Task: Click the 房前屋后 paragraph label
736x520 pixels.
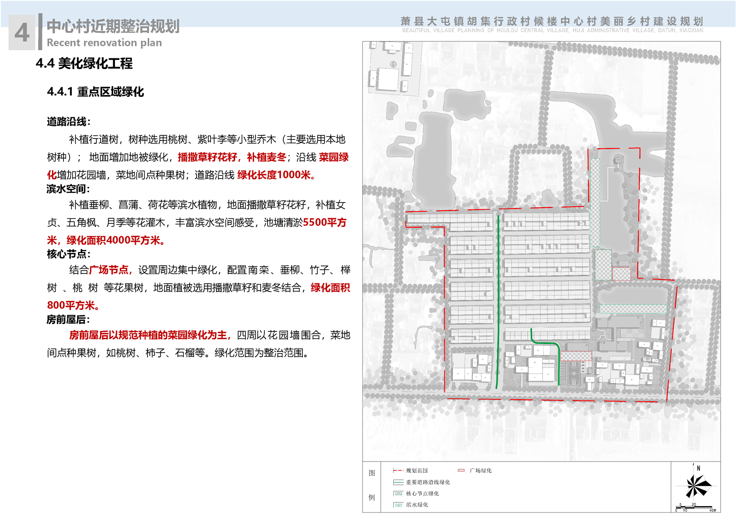Action: pos(68,319)
